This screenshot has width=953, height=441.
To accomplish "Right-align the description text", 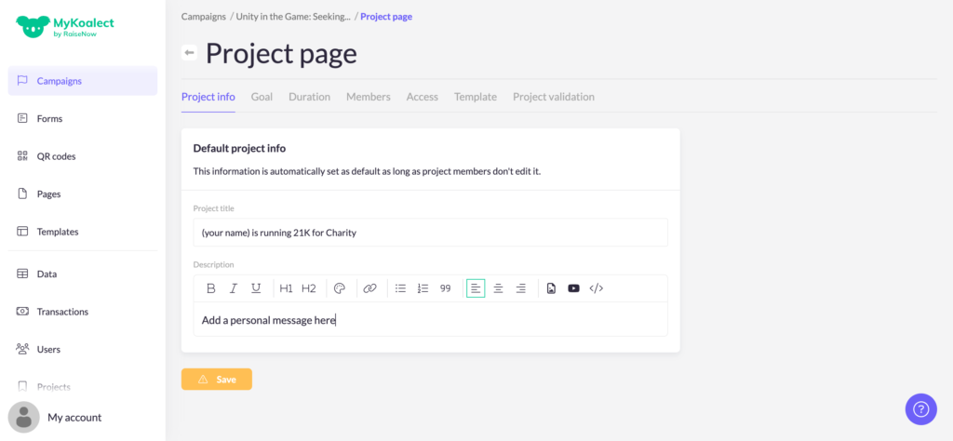I will pos(520,288).
